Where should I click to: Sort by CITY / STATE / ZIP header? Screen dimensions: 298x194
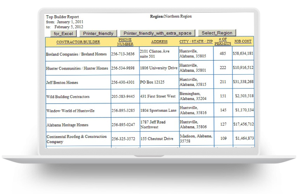point(196,41)
